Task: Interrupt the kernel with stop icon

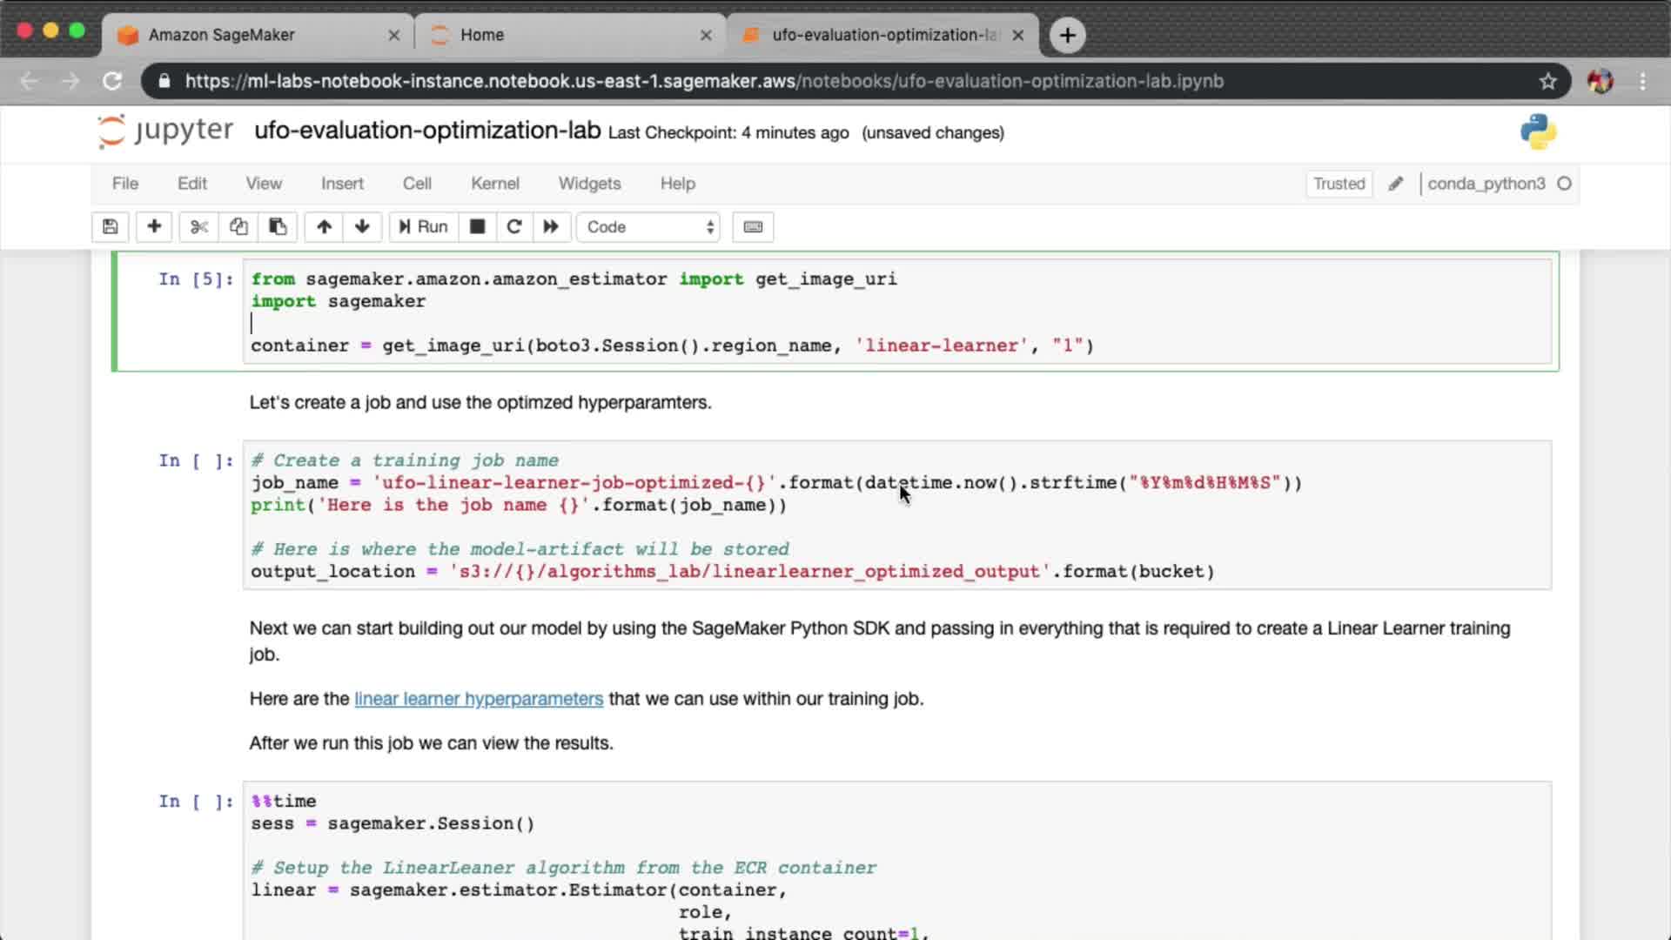Action: pyautogui.click(x=477, y=227)
